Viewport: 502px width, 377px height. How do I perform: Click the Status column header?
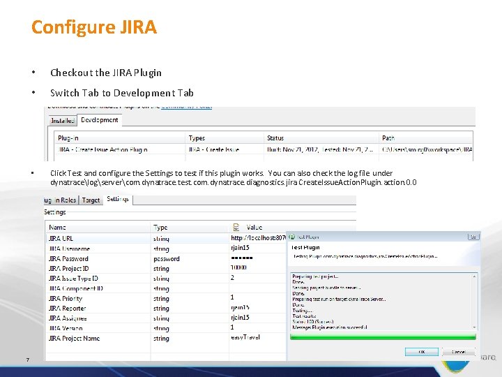tap(275, 138)
